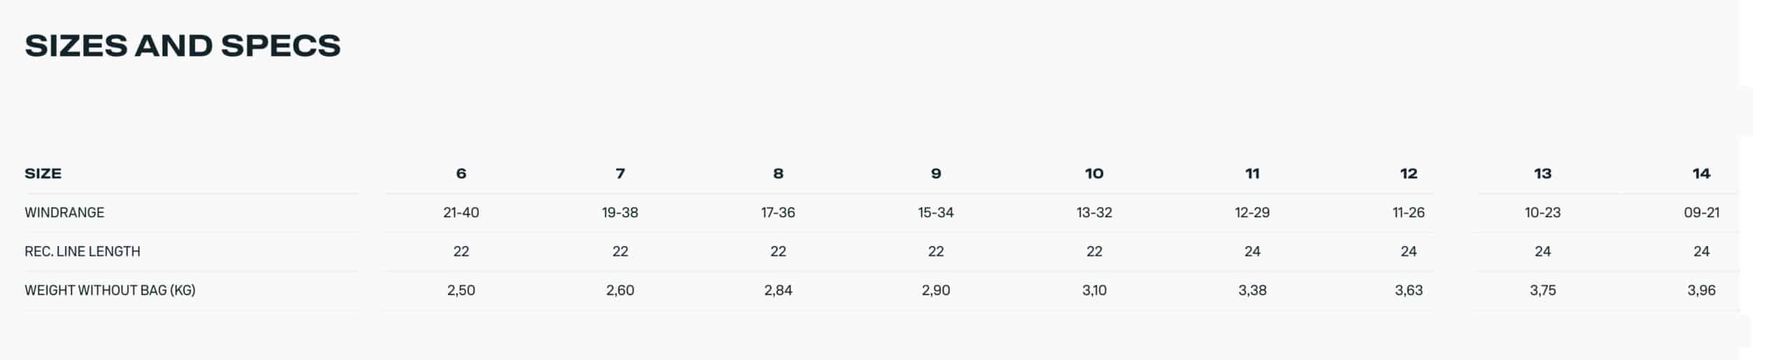1792x360 pixels.
Task: Click line length 24 under size 11
Action: [1252, 252]
